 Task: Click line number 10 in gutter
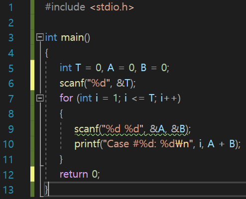point(8,144)
